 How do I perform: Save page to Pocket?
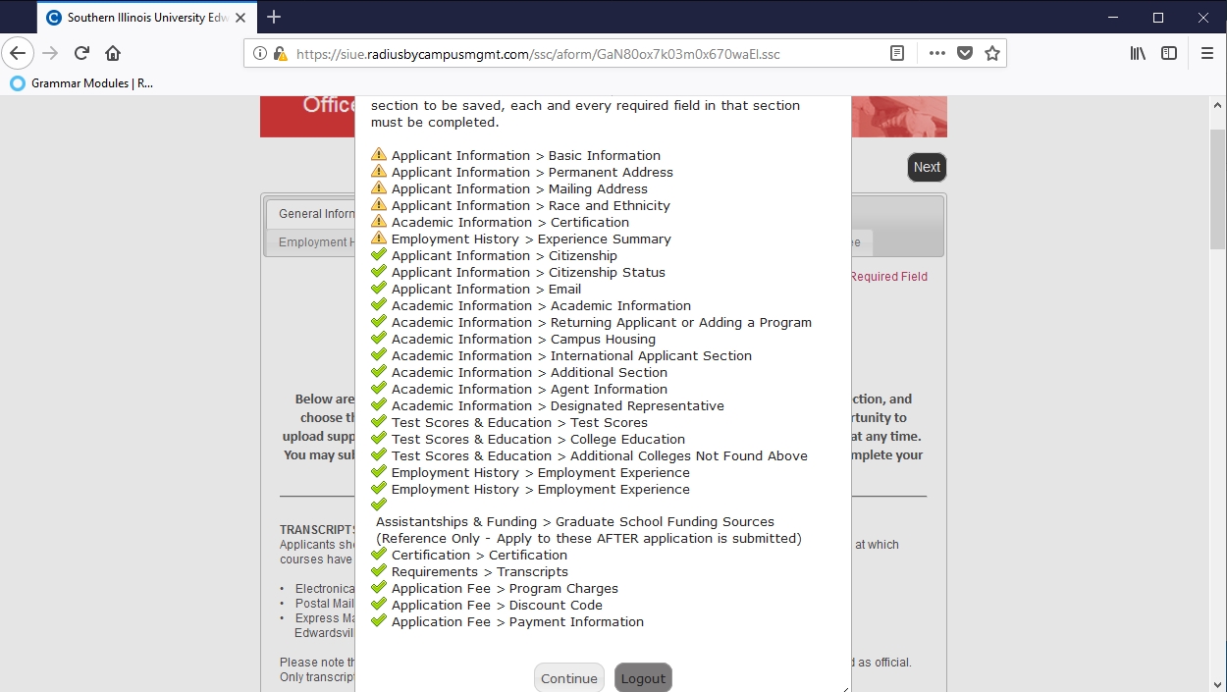point(965,54)
